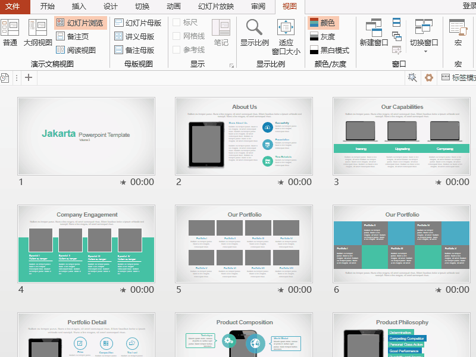This screenshot has height=357, width=476.
Task: Open the Animations (动画) tab
Action: 174,7
